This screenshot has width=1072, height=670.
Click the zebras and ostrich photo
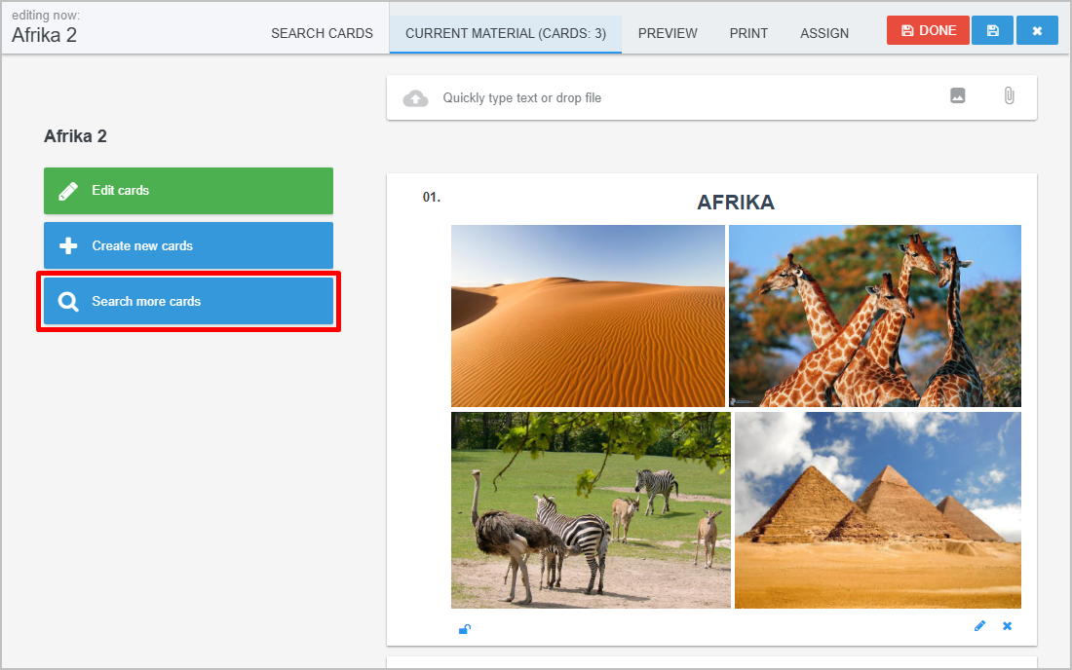(x=591, y=510)
